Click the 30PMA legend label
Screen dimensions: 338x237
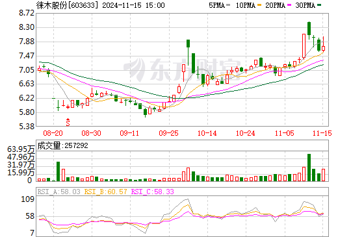(305, 5)
